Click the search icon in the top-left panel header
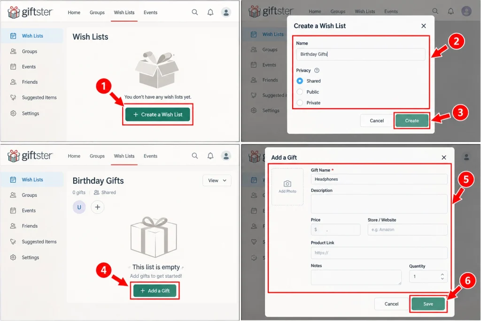Viewport: 481px width, 321px height. [x=195, y=12]
